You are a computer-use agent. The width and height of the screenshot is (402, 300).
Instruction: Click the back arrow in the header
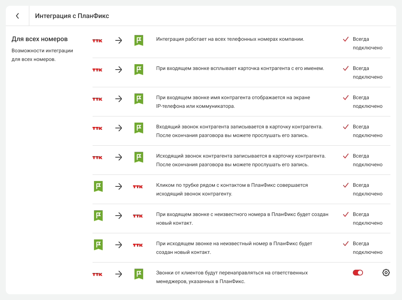click(17, 16)
